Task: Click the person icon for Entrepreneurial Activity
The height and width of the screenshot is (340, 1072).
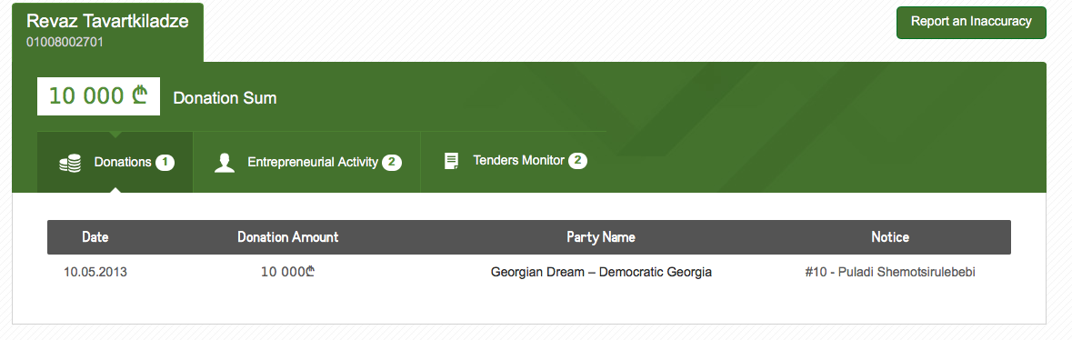Action: [225, 163]
